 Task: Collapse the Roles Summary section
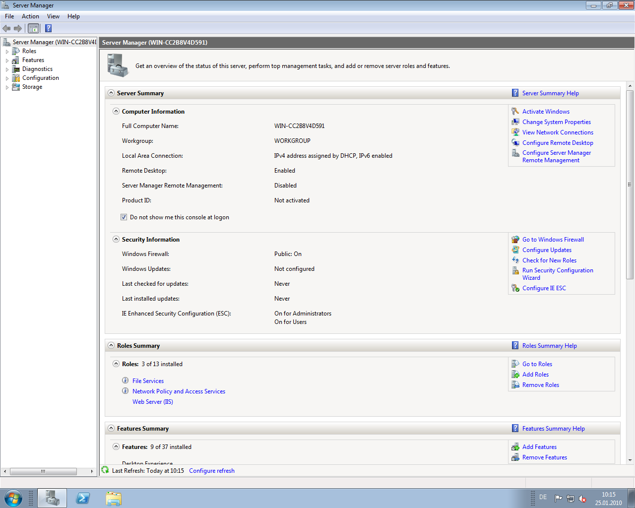tap(111, 346)
